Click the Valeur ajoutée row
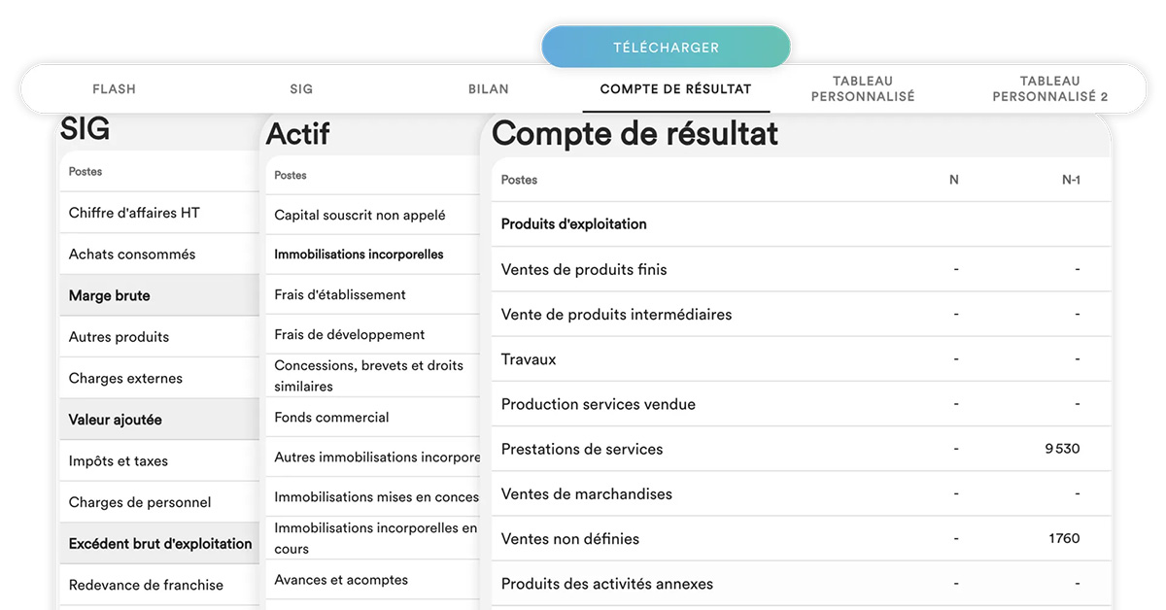This screenshot has width=1166, height=610. (x=116, y=421)
